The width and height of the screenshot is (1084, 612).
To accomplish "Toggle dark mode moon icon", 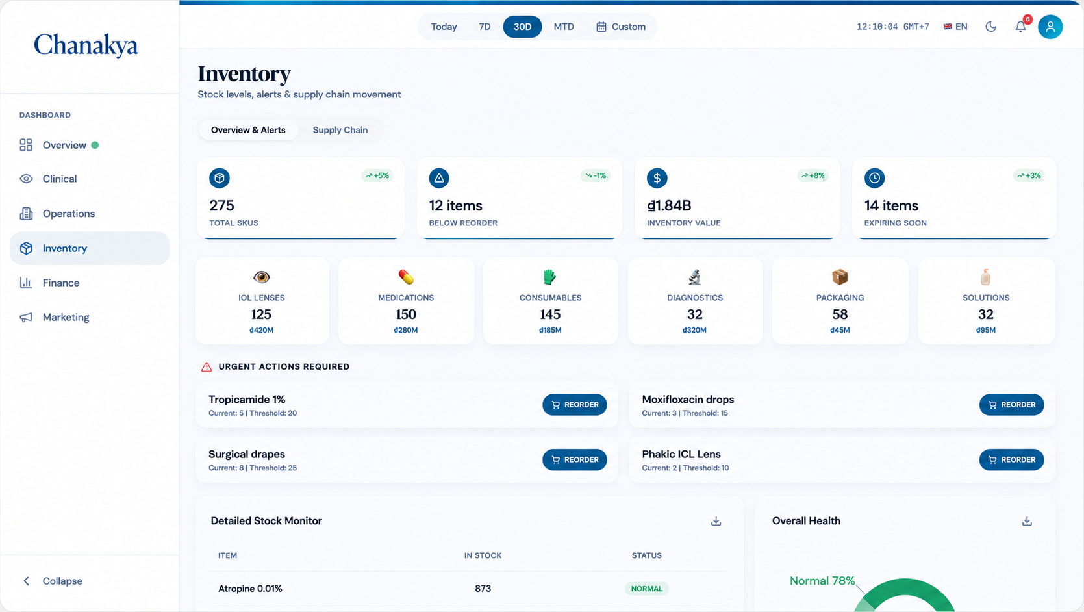I will 990,27.
